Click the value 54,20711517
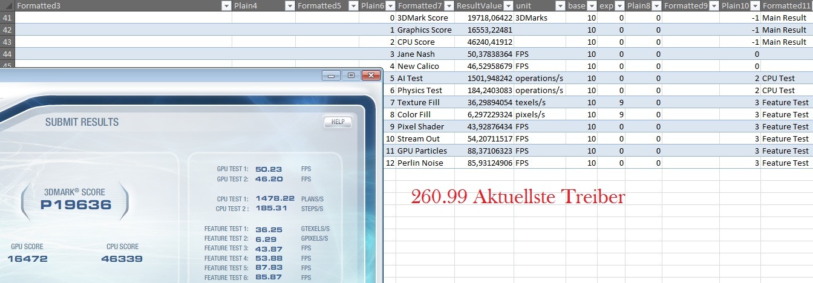 click(490, 139)
